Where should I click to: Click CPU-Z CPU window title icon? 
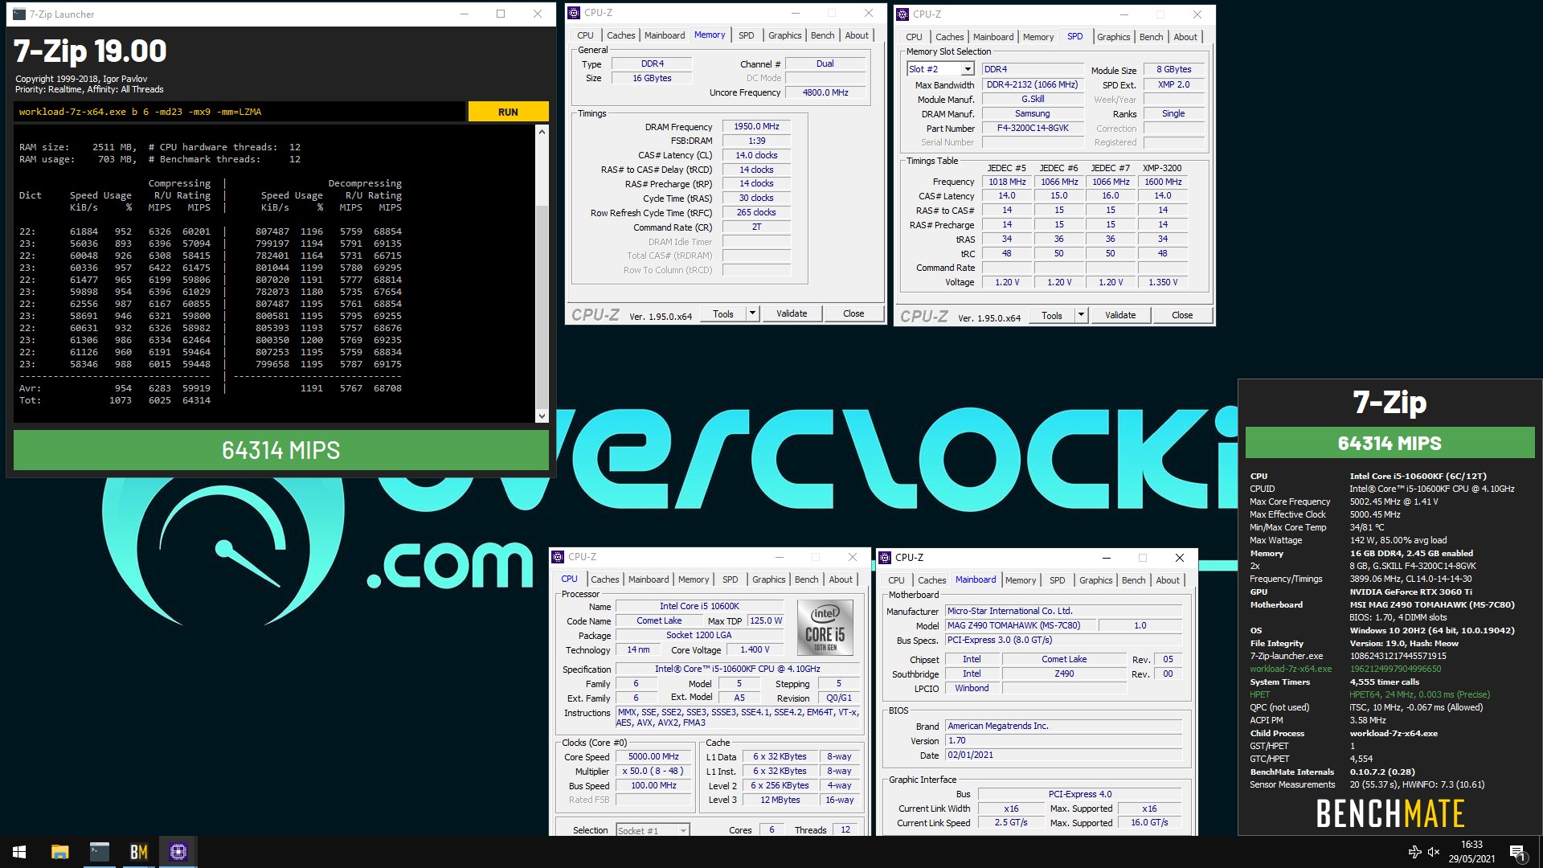coord(558,557)
